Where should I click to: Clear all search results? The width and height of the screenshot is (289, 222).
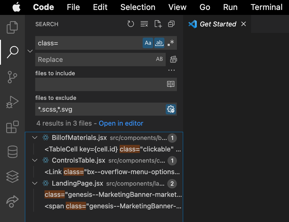tap(144, 24)
